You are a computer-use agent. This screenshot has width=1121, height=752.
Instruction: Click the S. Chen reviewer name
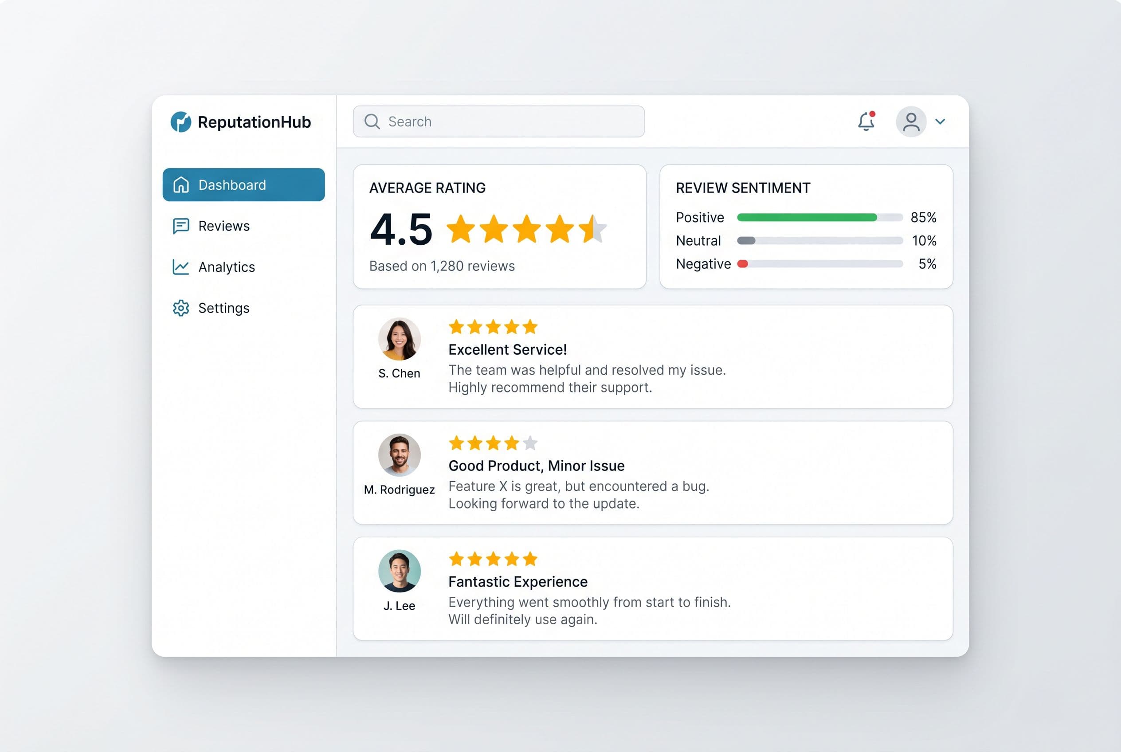point(399,374)
